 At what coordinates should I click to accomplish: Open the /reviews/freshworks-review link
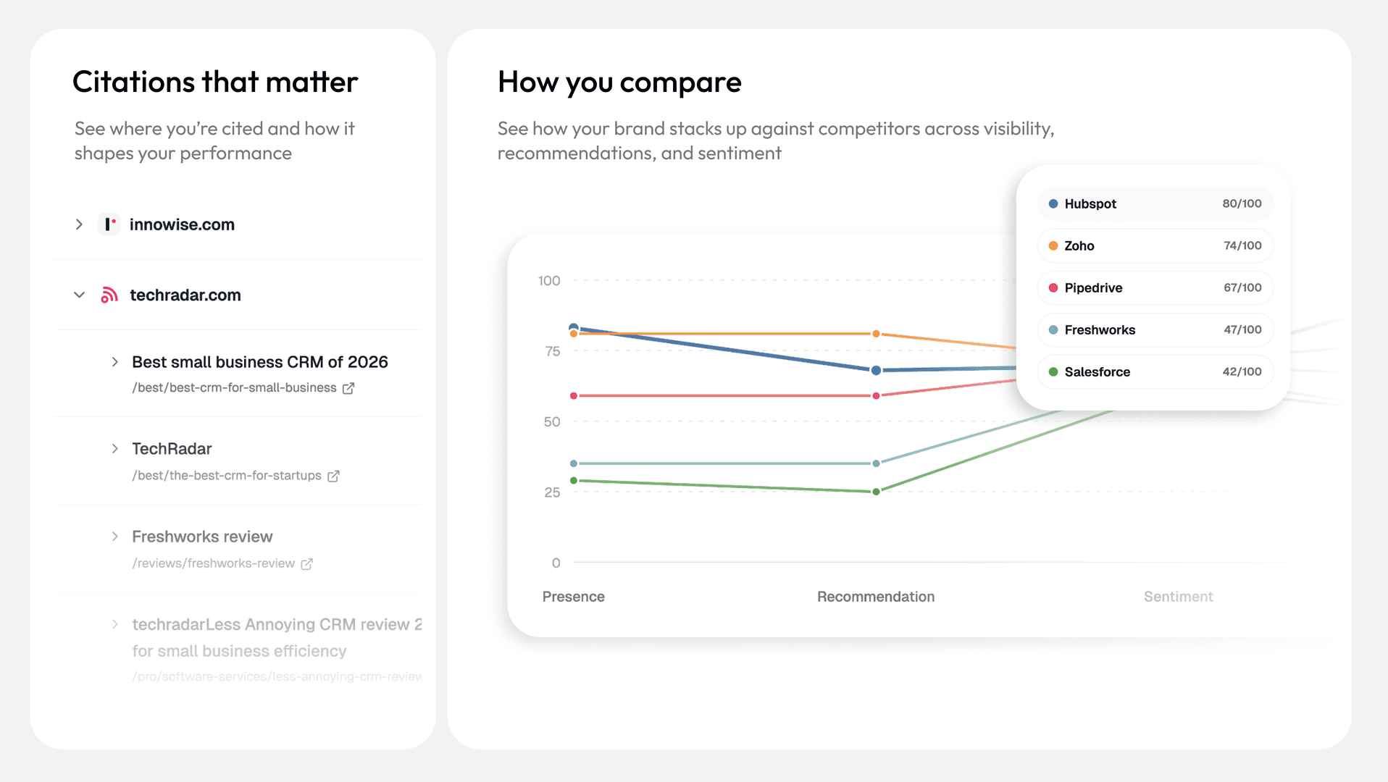tap(213, 563)
